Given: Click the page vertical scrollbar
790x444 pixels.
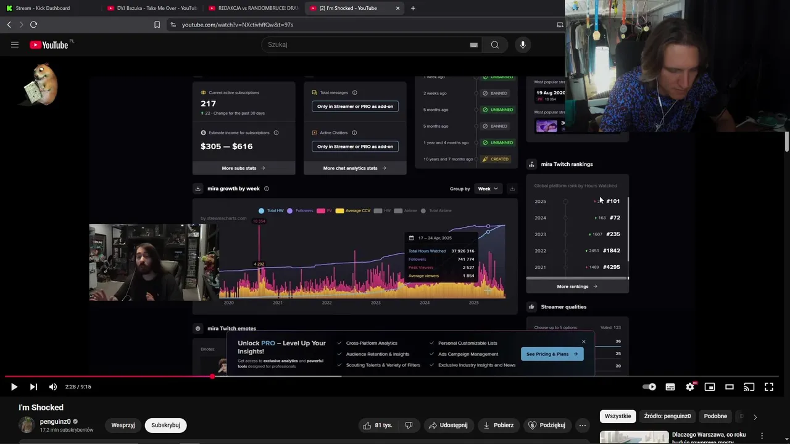Looking at the screenshot, I should tap(787, 142).
